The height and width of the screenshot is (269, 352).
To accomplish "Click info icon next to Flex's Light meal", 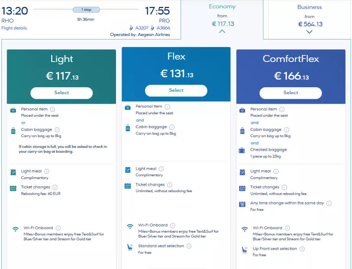I will coord(161,169).
